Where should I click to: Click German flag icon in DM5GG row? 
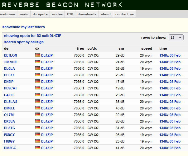tap(38, 148)
